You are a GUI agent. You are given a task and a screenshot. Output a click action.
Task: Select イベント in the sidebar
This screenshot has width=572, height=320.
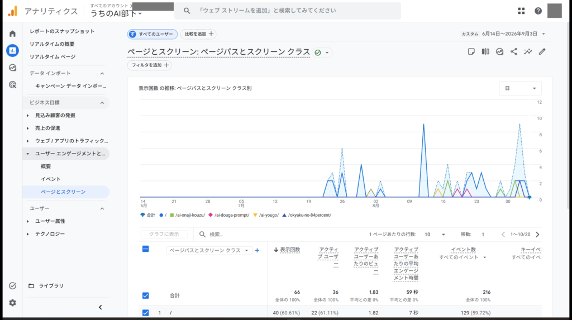pos(51,179)
